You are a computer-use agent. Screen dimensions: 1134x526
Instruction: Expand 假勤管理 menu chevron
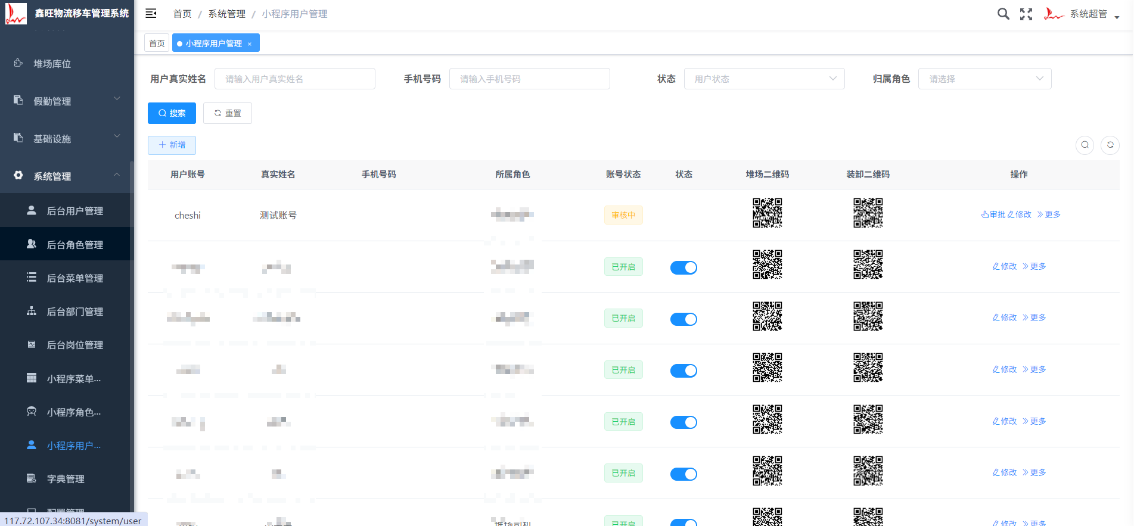pyautogui.click(x=117, y=99)
